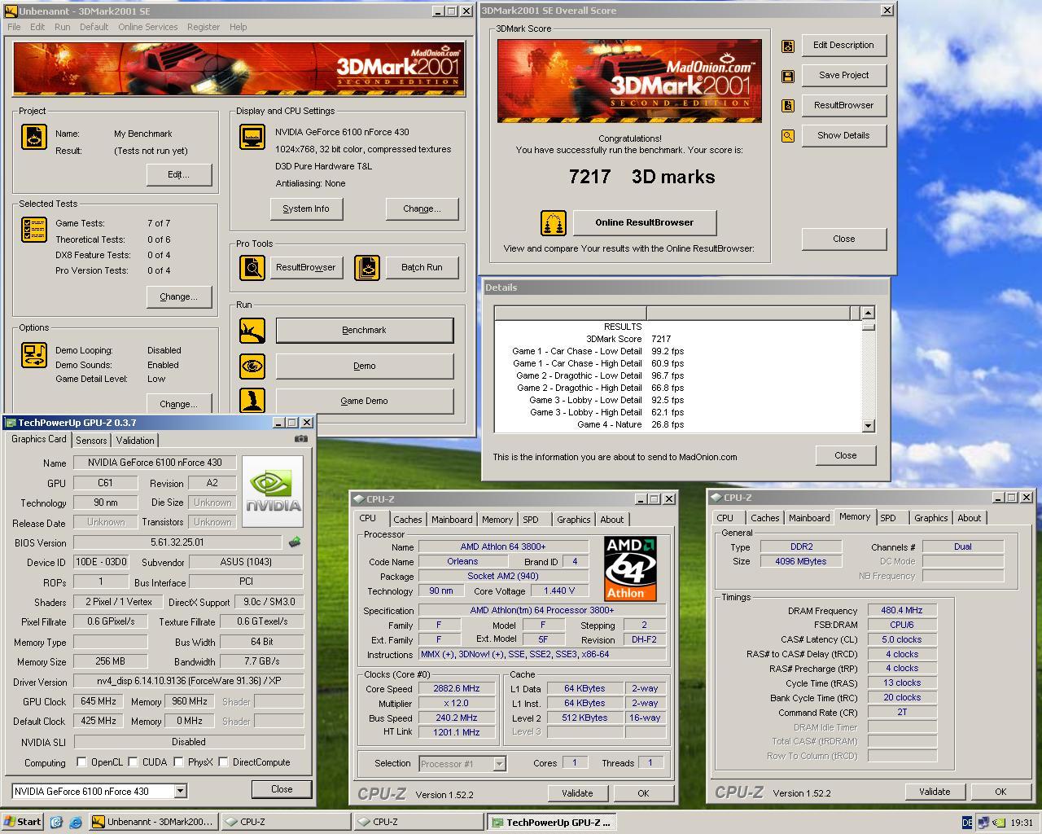This screenshot has width=1042, height=834.
Task: Select 'Game 4 - Nature' row in Details
Action: click(676, 424)
